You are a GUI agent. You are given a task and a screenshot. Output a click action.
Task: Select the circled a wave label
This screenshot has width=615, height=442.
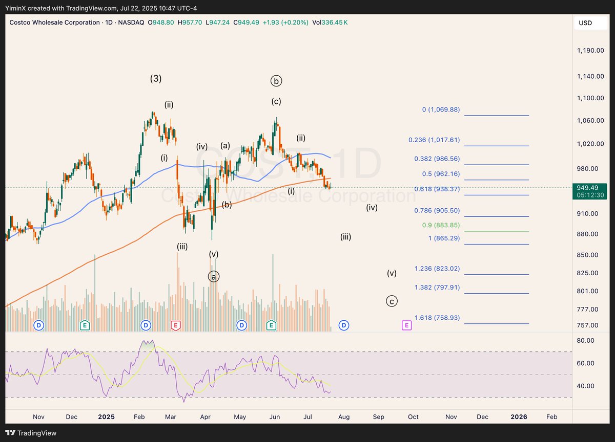click(x=214, y=276)
